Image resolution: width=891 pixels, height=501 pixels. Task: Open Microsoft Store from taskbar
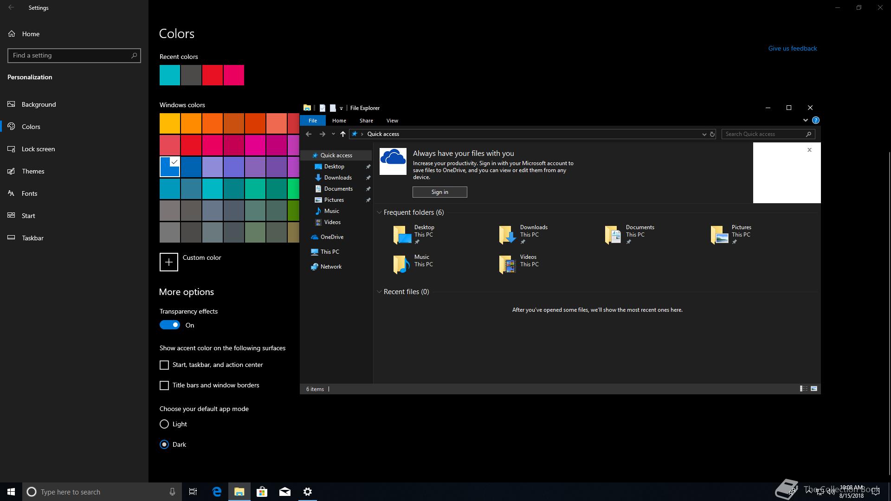coord(262,492)
